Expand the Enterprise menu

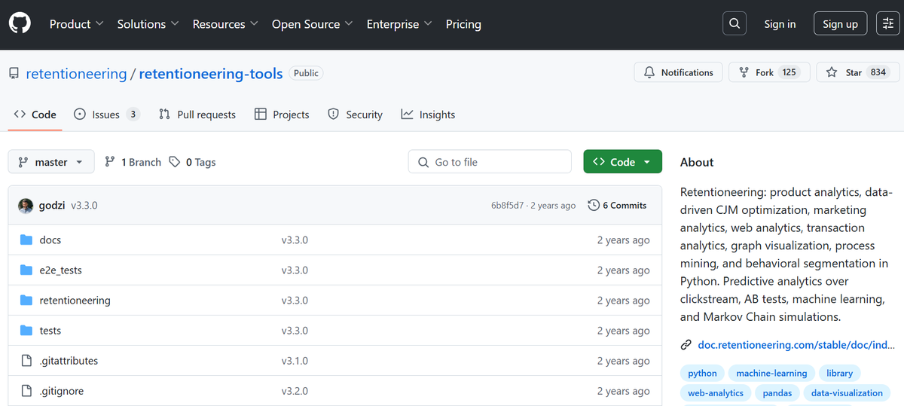[x=399, y=24]
